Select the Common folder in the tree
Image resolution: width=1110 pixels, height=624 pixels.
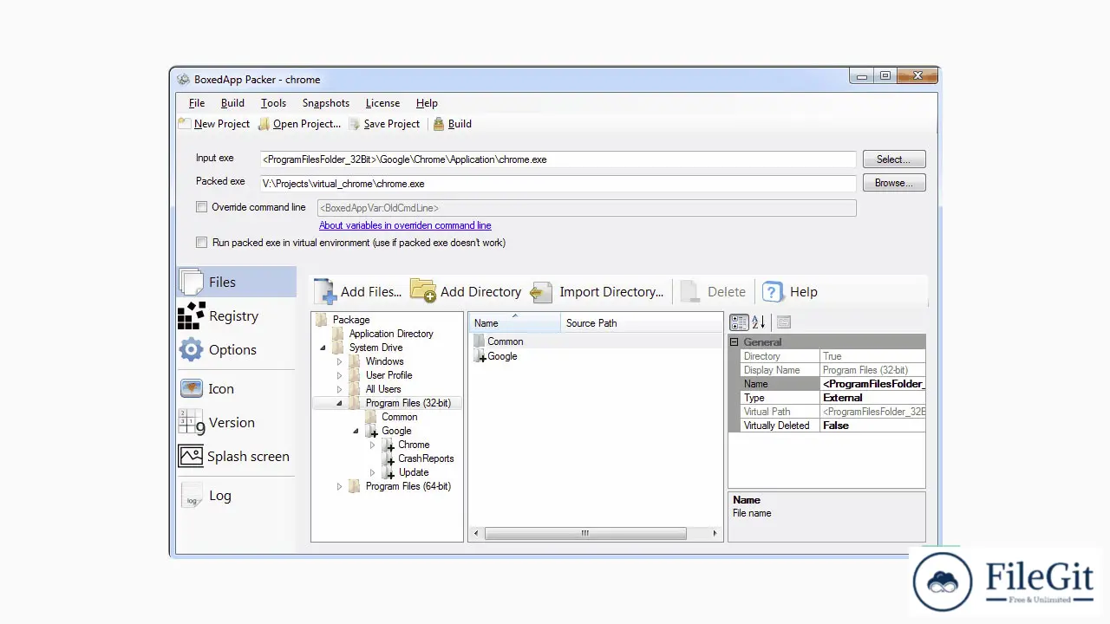[400, 417]
